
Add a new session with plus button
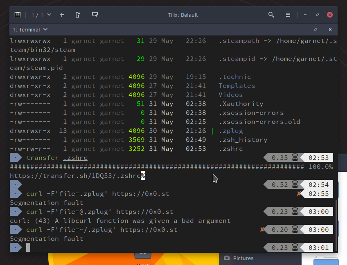[62, 15]
